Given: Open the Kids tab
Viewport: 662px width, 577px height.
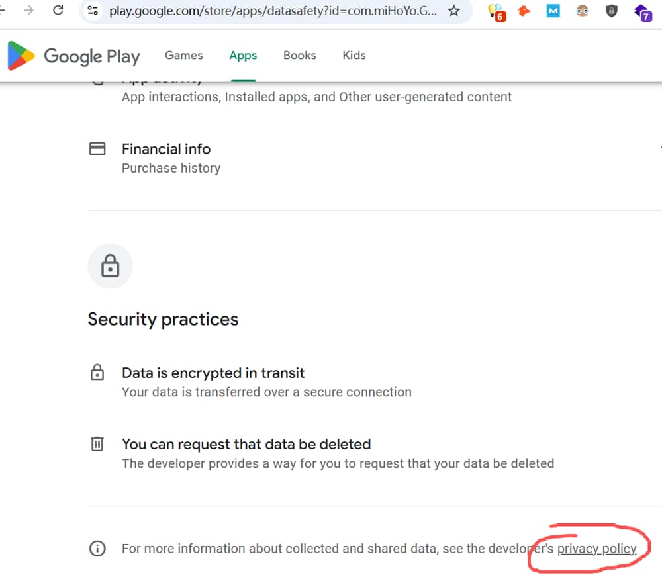Looking at the screenshot, I should [354, 56].
